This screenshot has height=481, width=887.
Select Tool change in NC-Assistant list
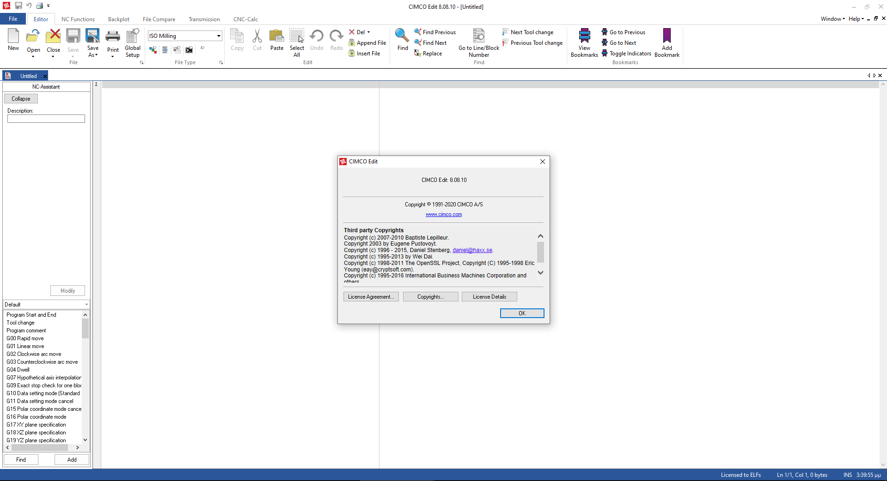tap(20, 322)
